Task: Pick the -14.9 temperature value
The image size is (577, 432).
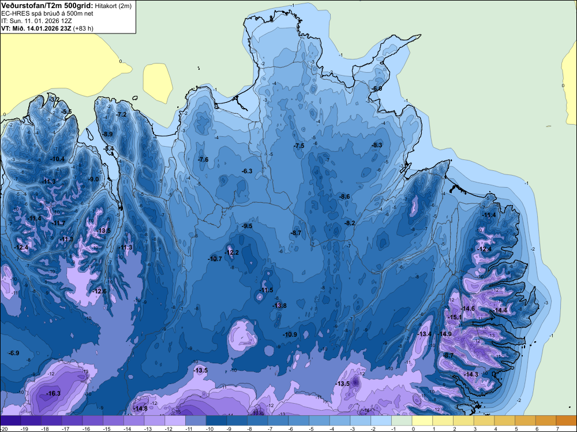Action: click(444, 334)
